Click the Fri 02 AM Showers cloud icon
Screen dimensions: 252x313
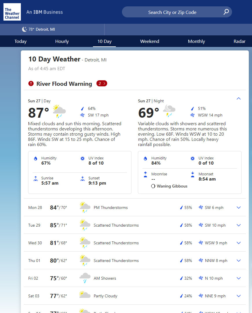(85, 278)
